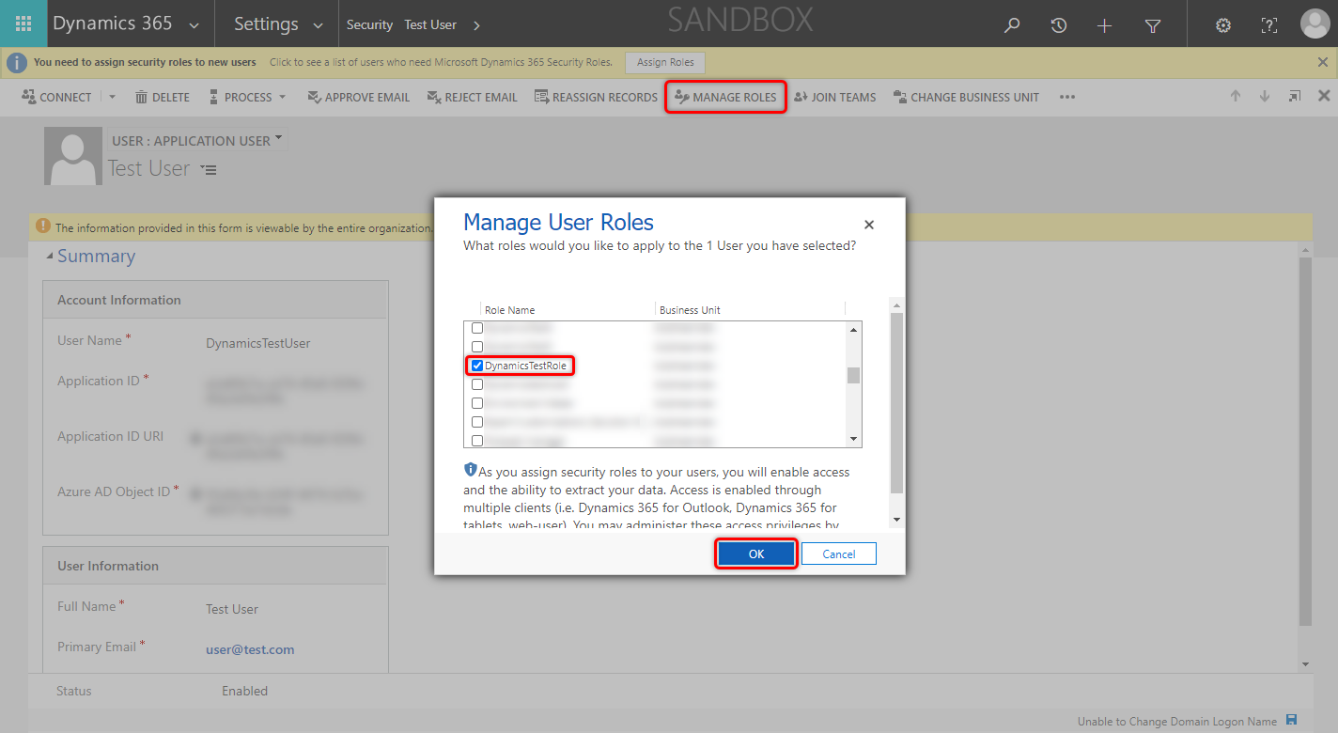1338x733 pixels.
Task: Sort by the Business Unit column header
Action: click(690, 310)
